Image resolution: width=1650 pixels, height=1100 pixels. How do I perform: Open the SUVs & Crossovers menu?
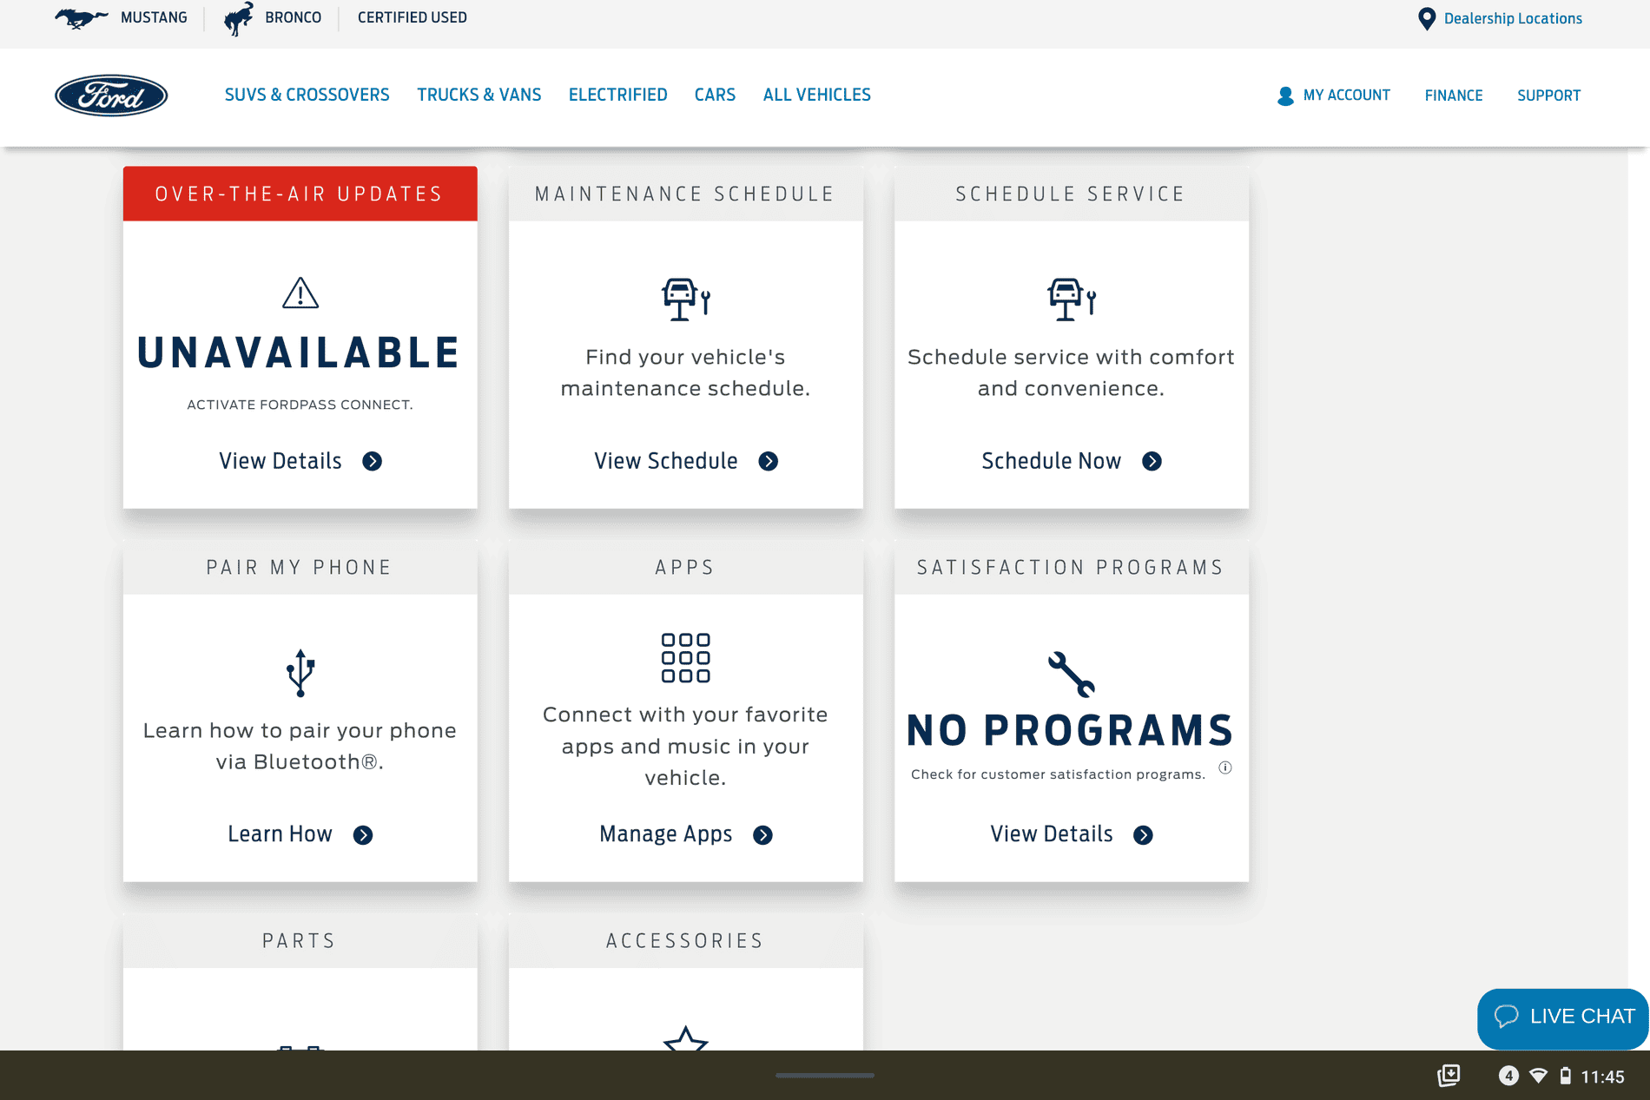(x=307, y=95)
